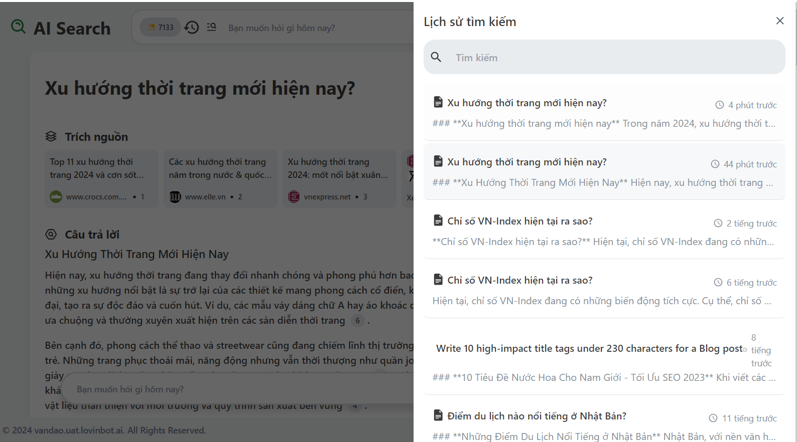Click the 7133 credits coin badge

pos(161,28)
